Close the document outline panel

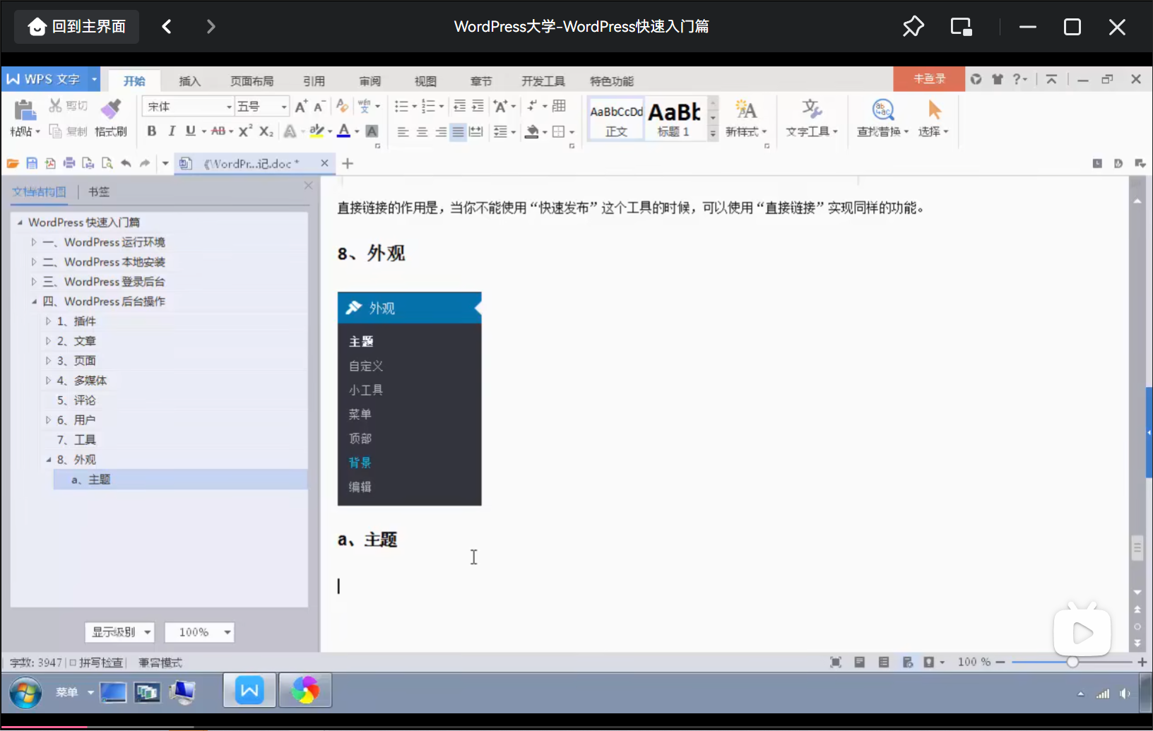pos(308,185)
